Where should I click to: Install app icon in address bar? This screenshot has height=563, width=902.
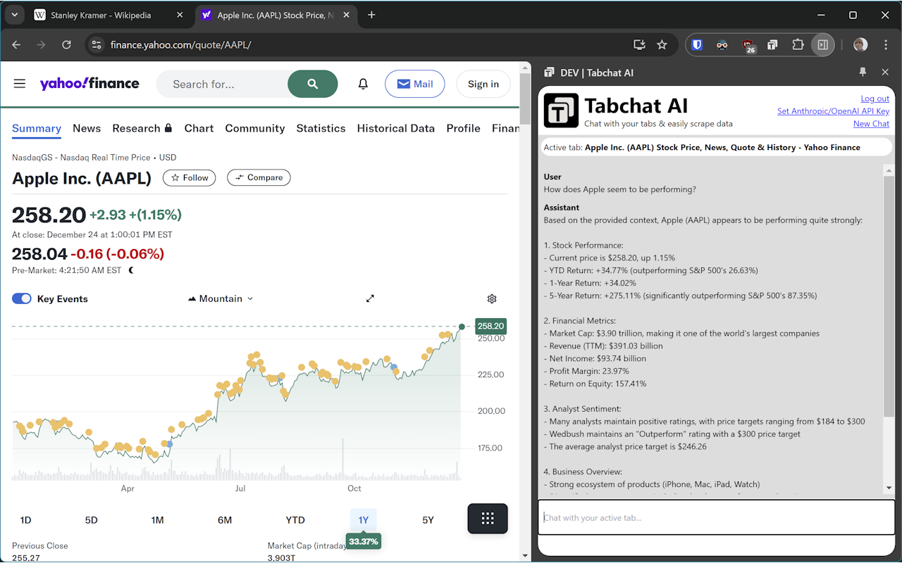coord(639,45)
